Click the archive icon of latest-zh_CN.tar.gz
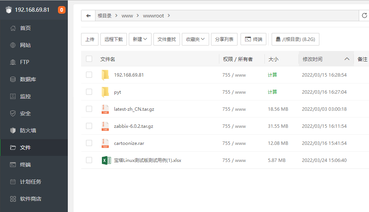The height and width of the screenshot is (212, 369). point(105,109)
